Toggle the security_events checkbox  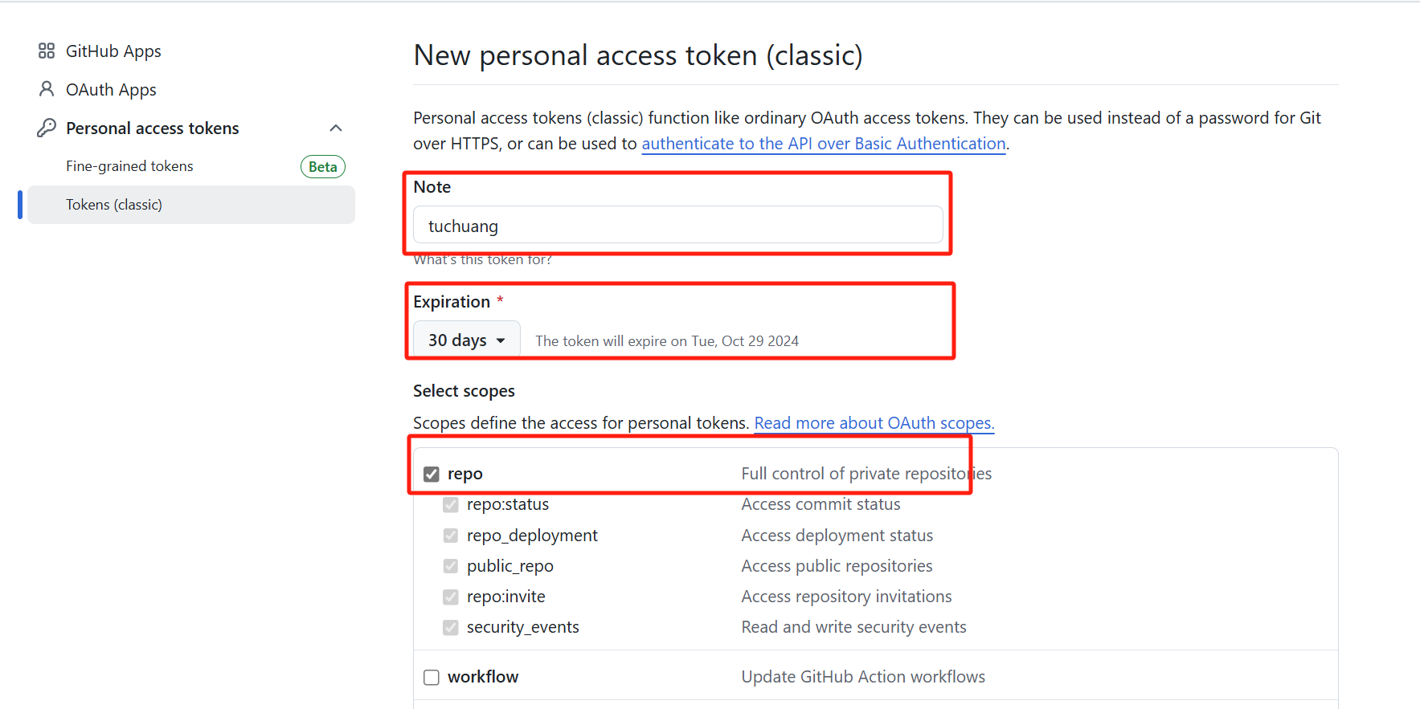(451, 628)
